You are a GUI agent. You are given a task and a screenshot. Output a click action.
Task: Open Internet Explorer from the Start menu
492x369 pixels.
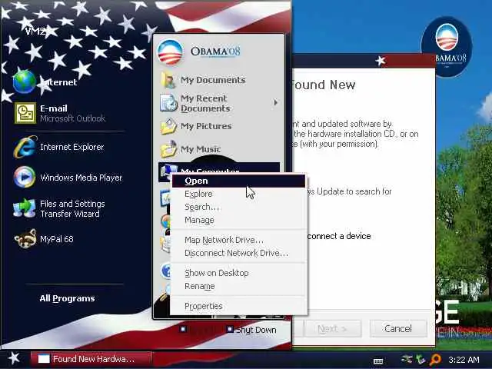59,147
